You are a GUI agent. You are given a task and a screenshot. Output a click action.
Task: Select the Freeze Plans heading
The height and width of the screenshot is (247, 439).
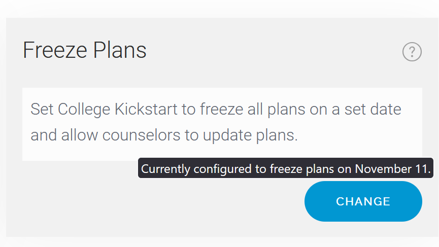[85, 50]
